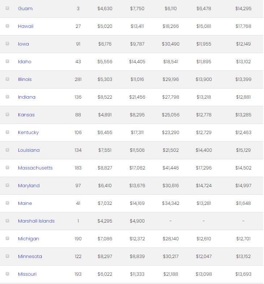Tick the checkbox beside Hawaii
Screen dimensions: 264x284
pyautogui.click(x=7, y=26)
